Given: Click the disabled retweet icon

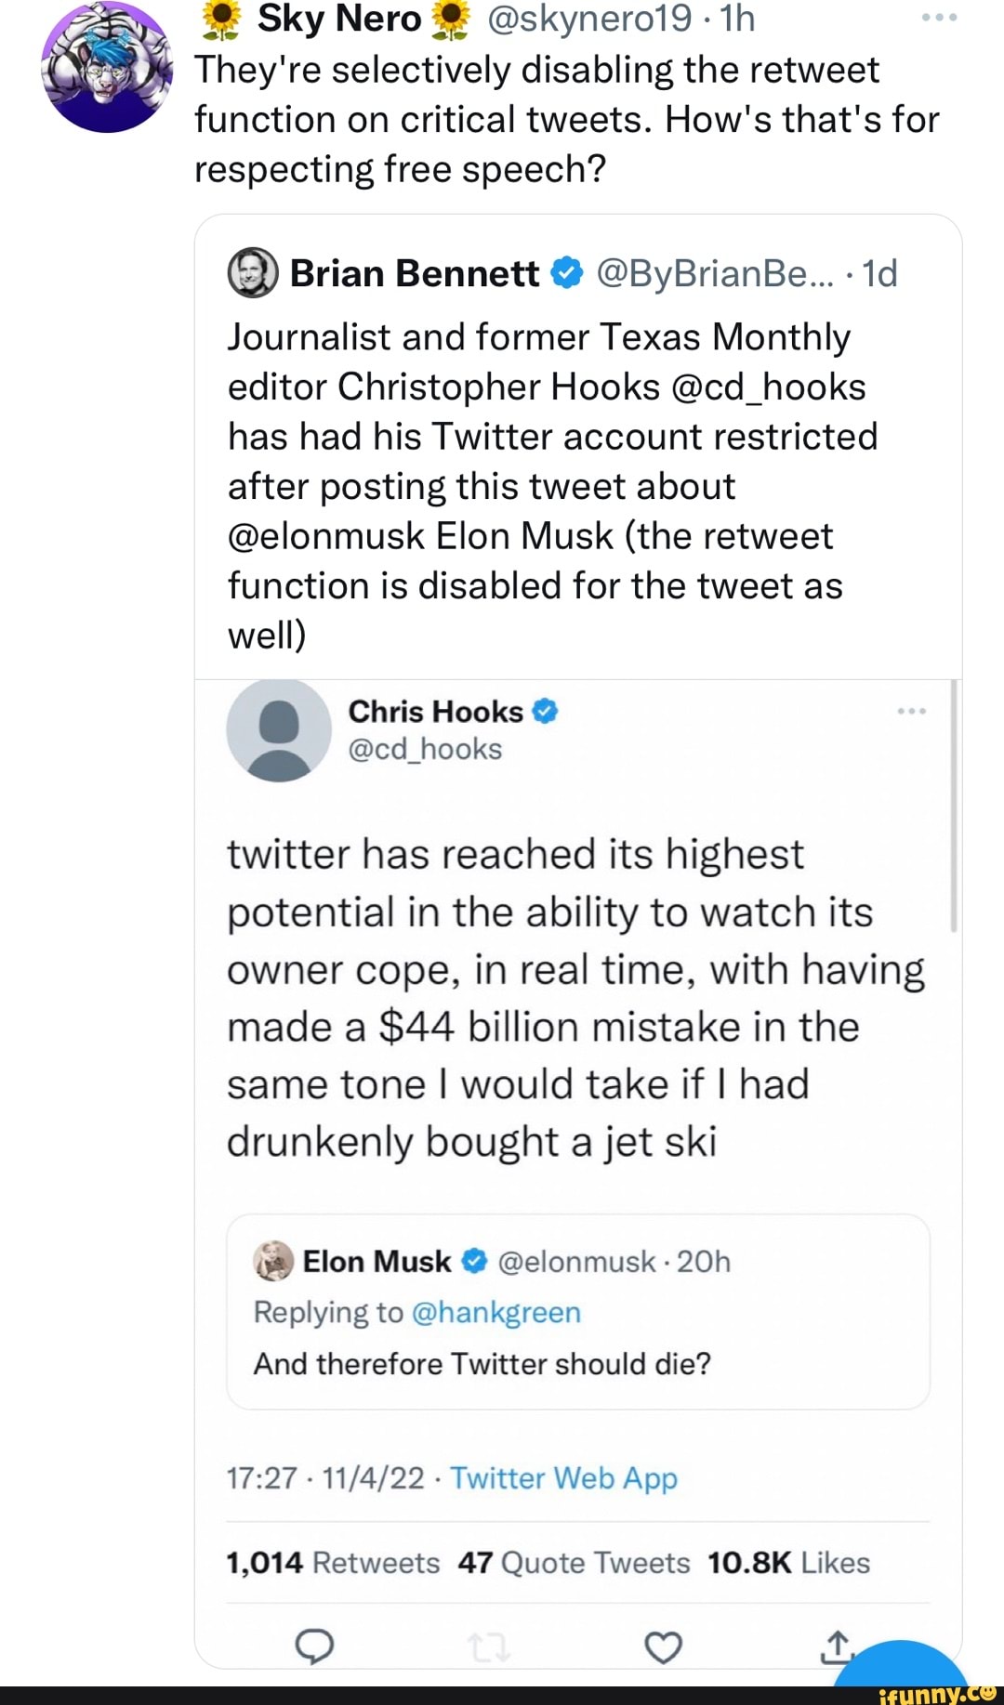Looking at the screenshot, I should (x=488, y=1647).
